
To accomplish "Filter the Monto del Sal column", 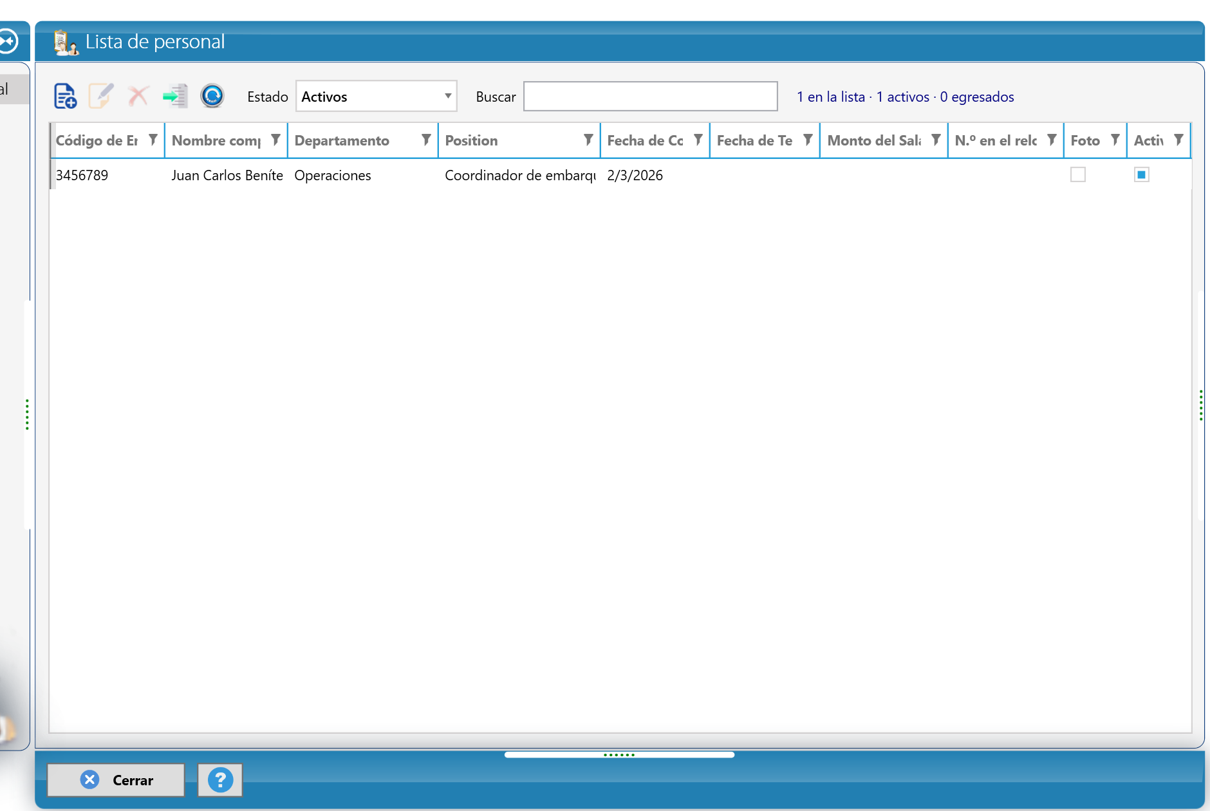I will 936,140.
